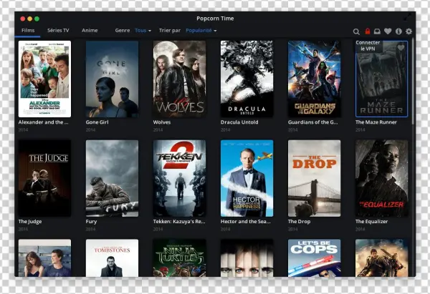Click the vertical scrollbar at right edge

pyautogui.click(x=414, y=82)
